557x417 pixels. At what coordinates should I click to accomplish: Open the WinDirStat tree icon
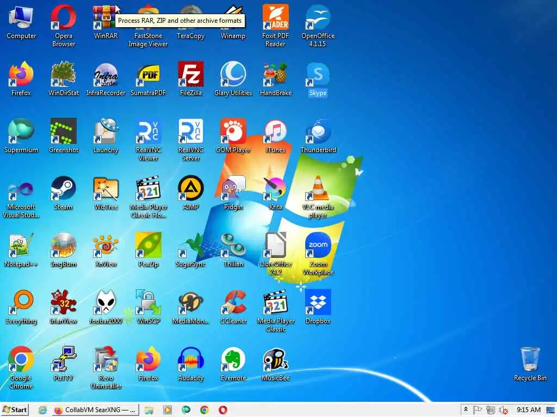(x=63, y=79)
